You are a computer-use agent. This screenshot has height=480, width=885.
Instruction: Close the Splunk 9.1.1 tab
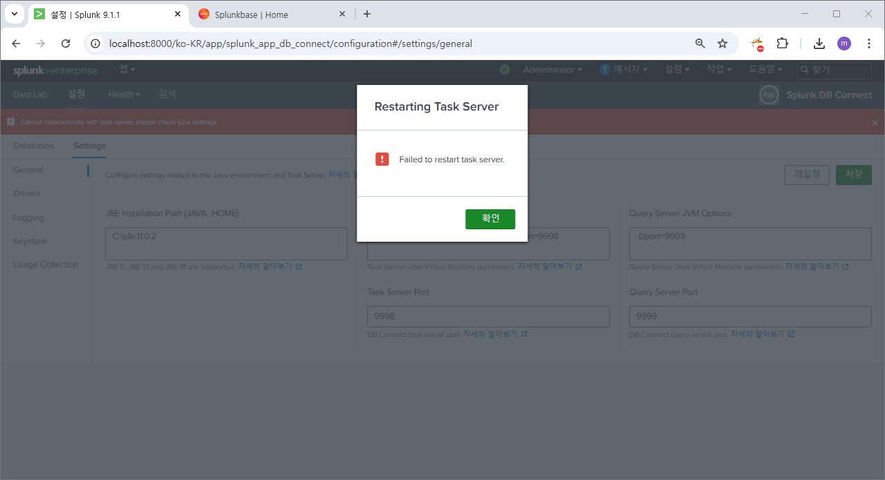point(177,14)
